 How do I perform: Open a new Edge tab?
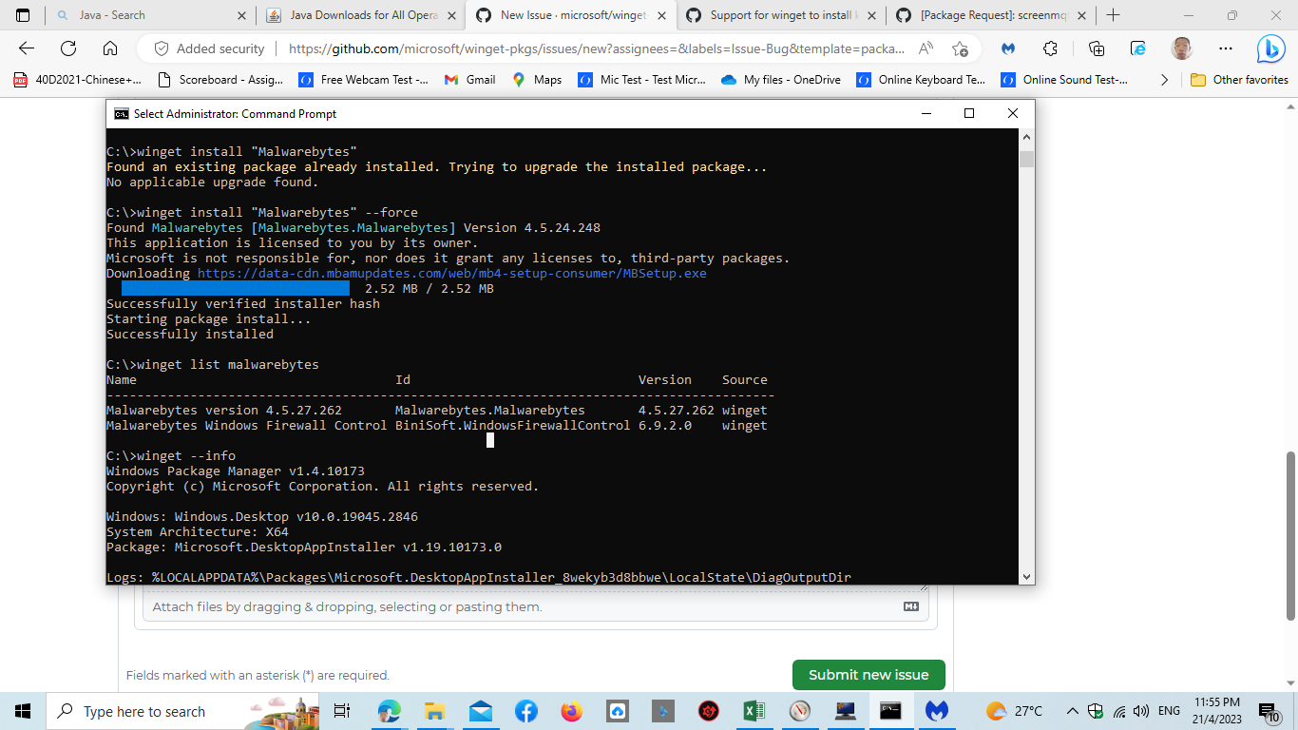(1114, 15)
